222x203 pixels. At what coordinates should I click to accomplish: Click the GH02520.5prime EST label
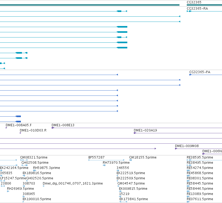[x=40, y=178]
